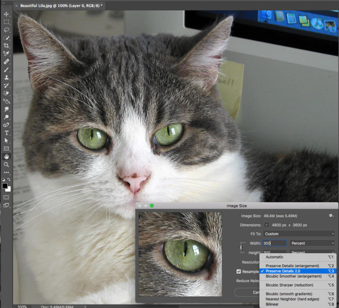Select the Move tool

click(6, 14)
